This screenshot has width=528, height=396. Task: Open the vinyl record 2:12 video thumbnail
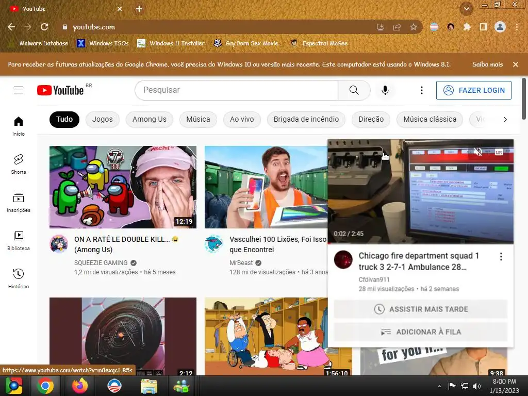[x=123, y=336]
